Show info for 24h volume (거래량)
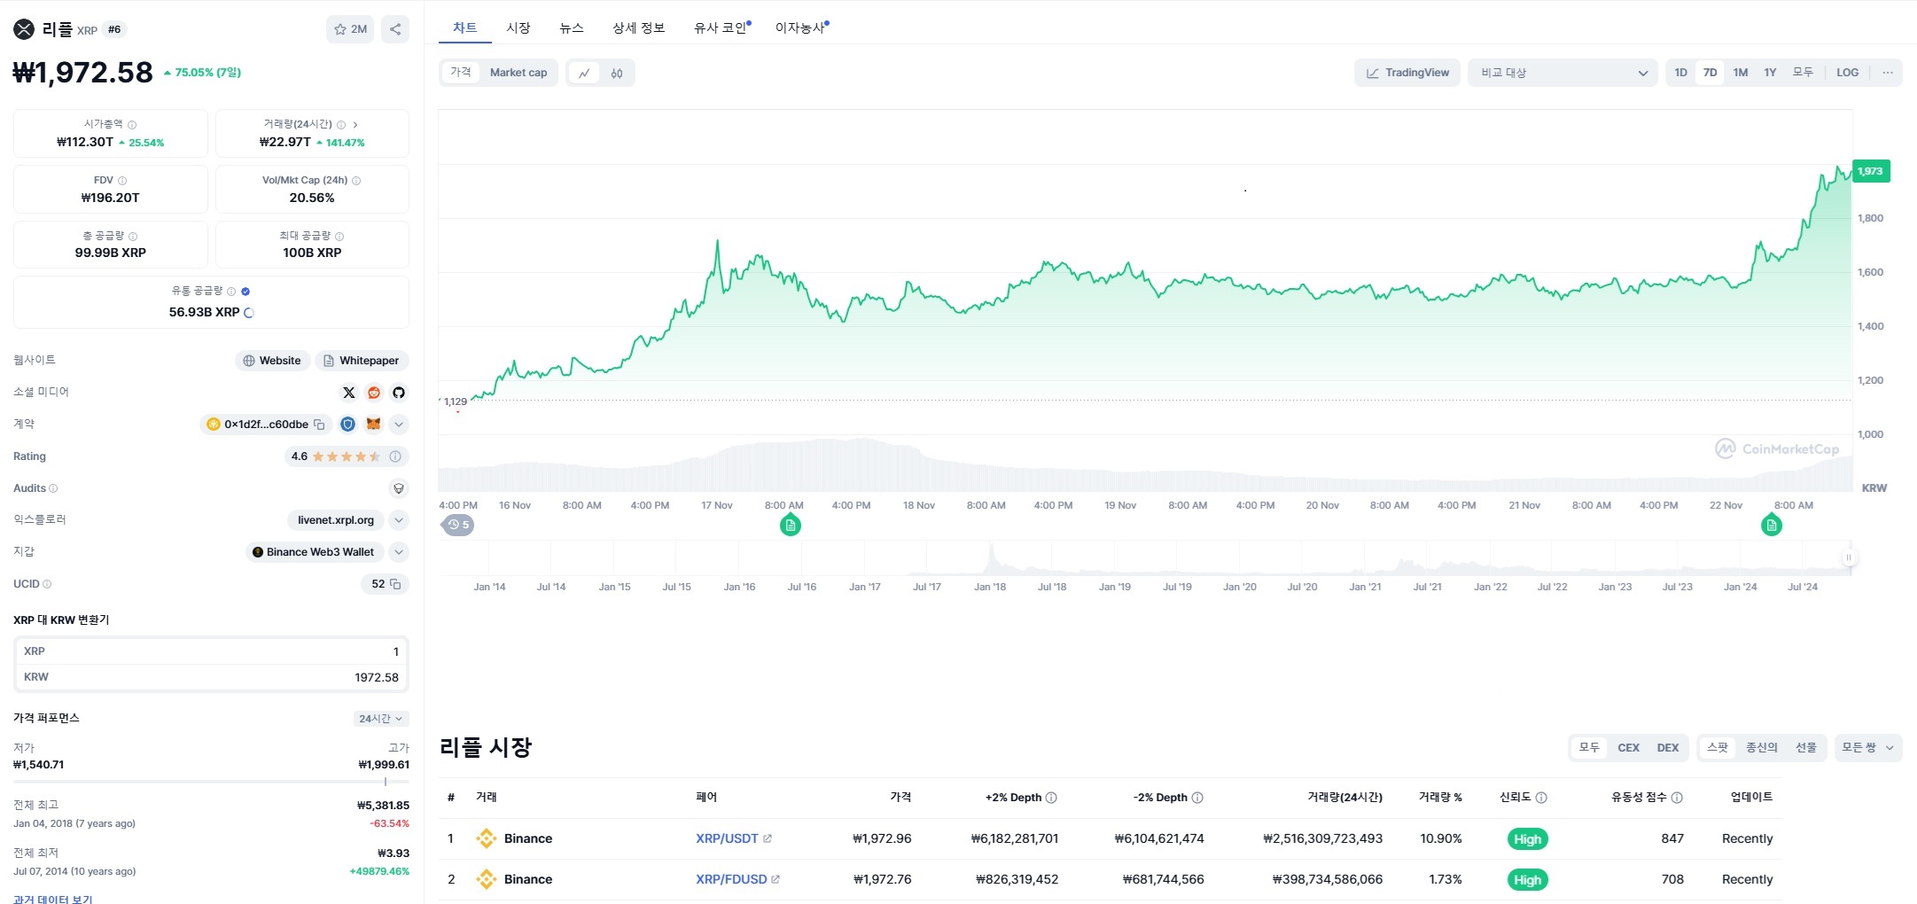This screenshot has width=1917, height=904. pos(341,125)
